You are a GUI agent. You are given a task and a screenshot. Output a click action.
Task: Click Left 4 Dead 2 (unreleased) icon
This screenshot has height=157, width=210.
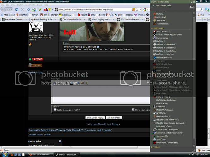155,143
